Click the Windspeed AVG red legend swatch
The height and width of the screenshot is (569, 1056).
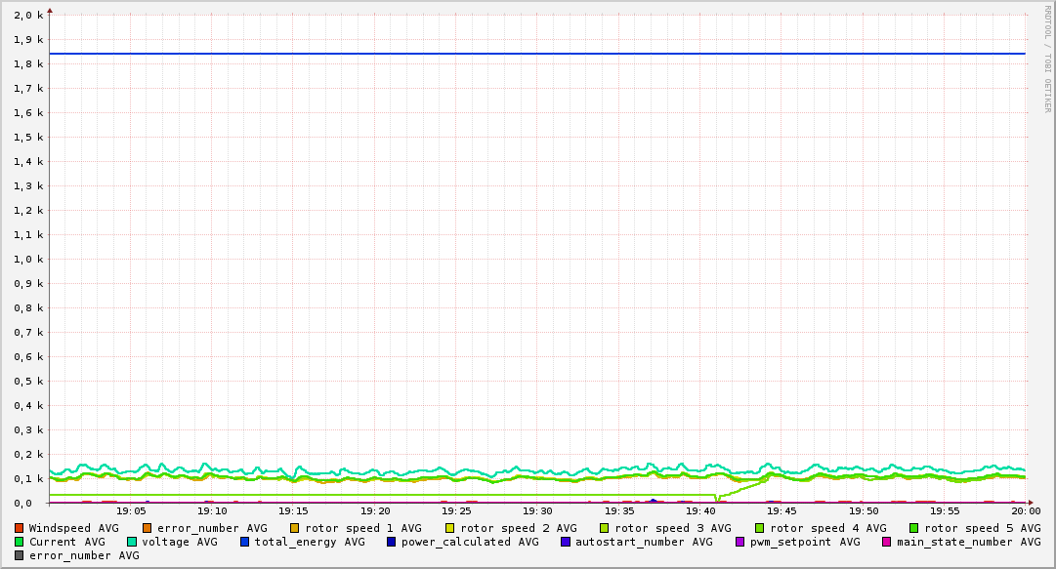pos(19,529)
